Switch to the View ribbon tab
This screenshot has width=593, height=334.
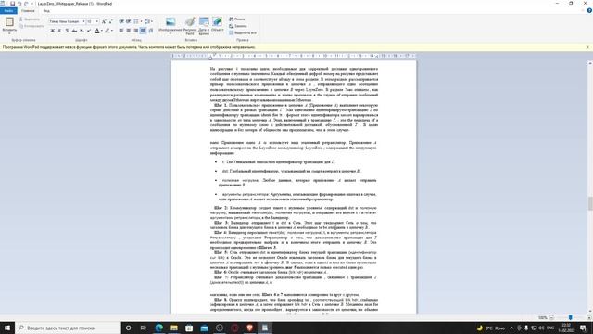(46, 11)
